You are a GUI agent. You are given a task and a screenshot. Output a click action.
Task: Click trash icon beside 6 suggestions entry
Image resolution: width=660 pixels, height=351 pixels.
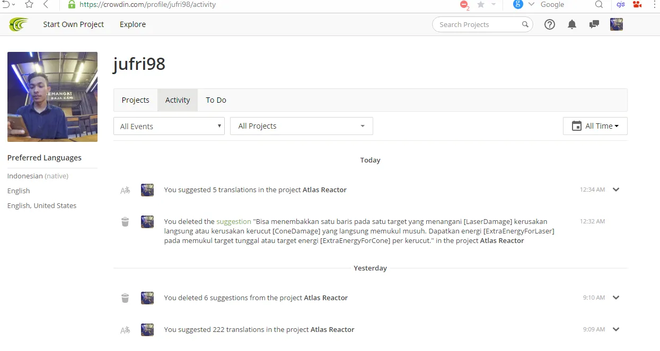pos(125,298)
